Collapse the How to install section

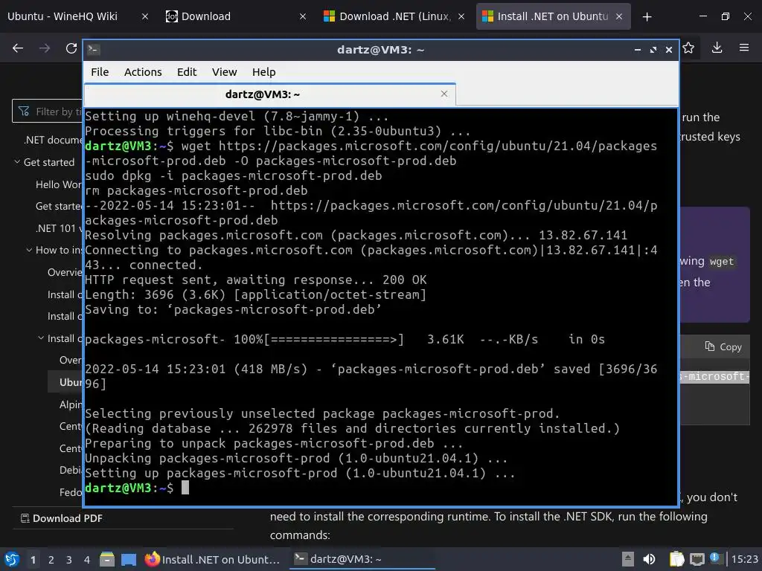click(x=30, y=250)
